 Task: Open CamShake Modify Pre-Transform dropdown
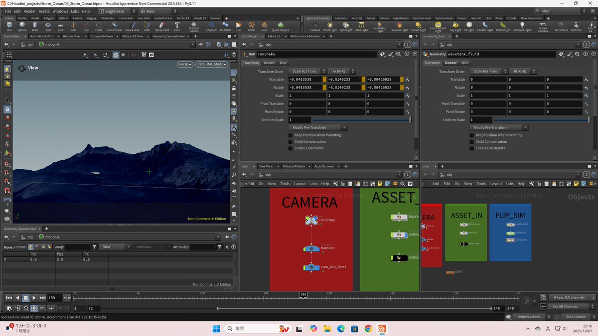[x=318, y=127]
